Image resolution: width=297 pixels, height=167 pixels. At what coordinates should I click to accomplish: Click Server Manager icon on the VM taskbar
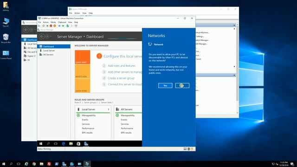pos(86,144)
